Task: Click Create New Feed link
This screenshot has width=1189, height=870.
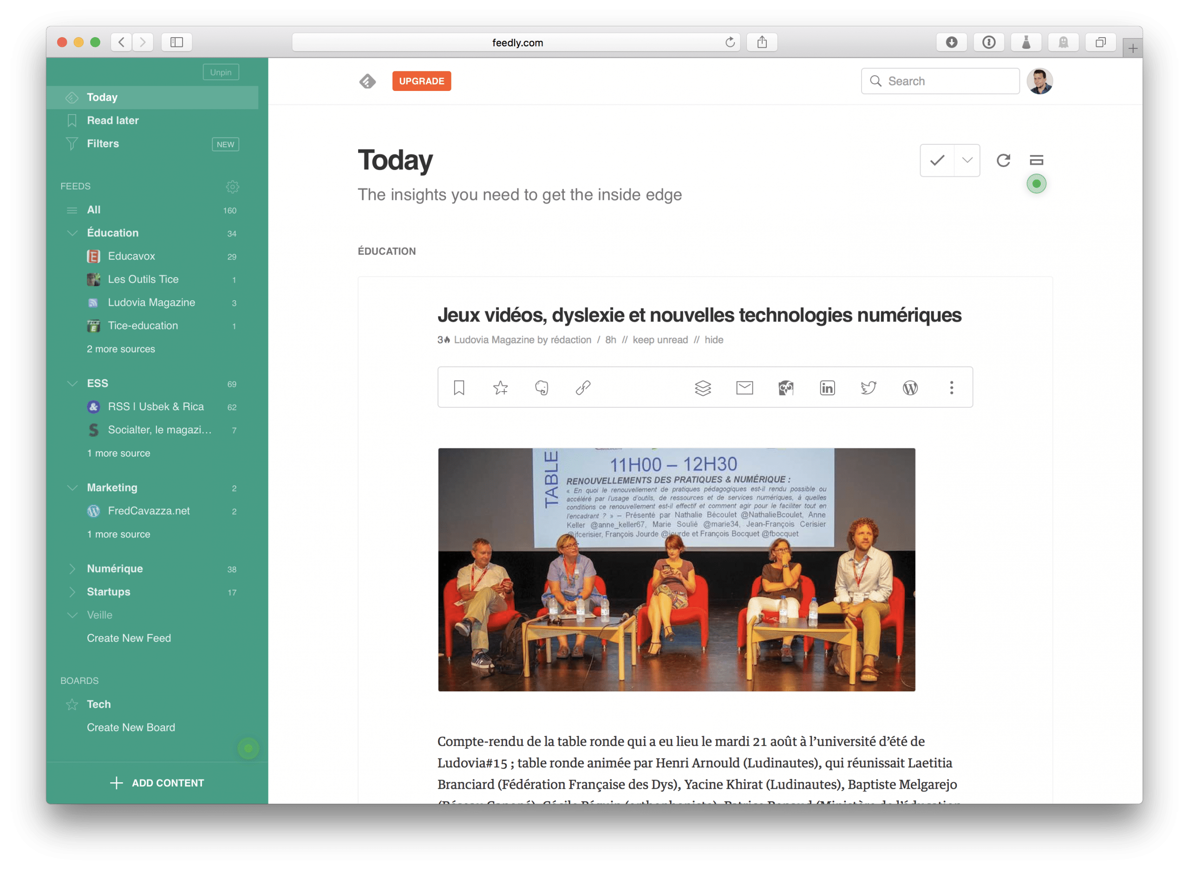Action: [x=129, y=638]
